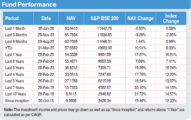
Task: Click the Since Inception row label
Action: tap(17, 100)
